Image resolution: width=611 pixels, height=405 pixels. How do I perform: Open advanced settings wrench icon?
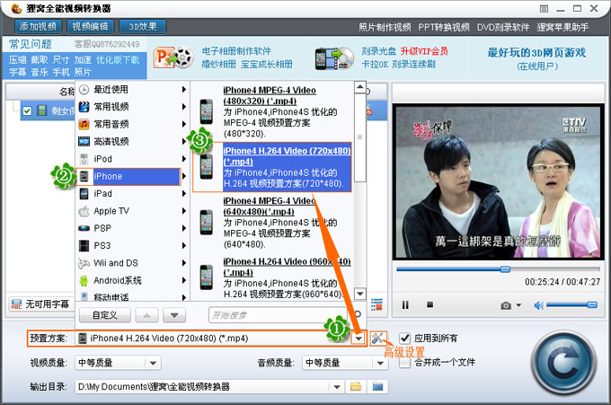click(378, 339)
